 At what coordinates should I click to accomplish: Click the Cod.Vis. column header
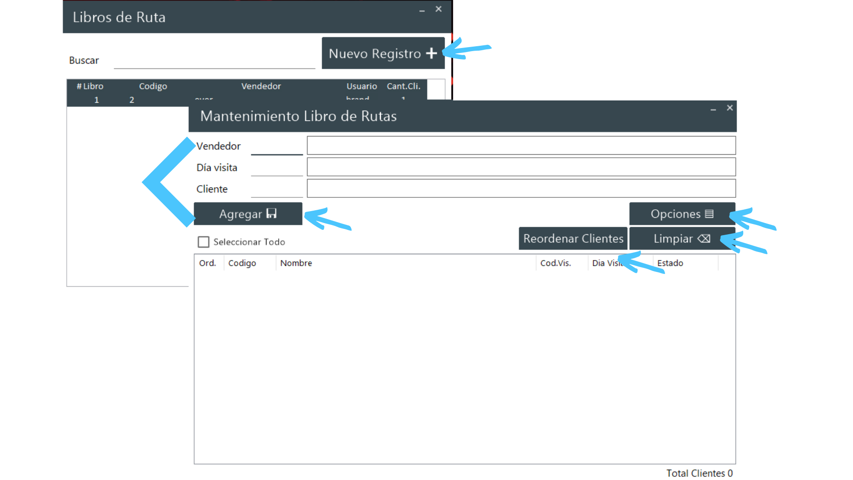555,263
